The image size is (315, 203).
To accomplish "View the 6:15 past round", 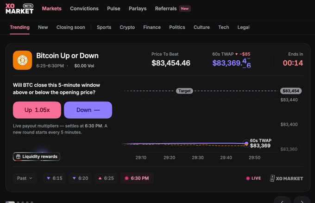I will coord(55,178).
